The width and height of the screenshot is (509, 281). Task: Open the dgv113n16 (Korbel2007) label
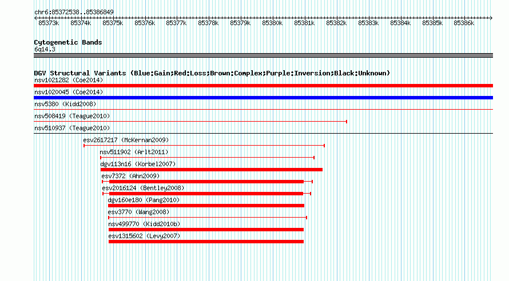138,164
